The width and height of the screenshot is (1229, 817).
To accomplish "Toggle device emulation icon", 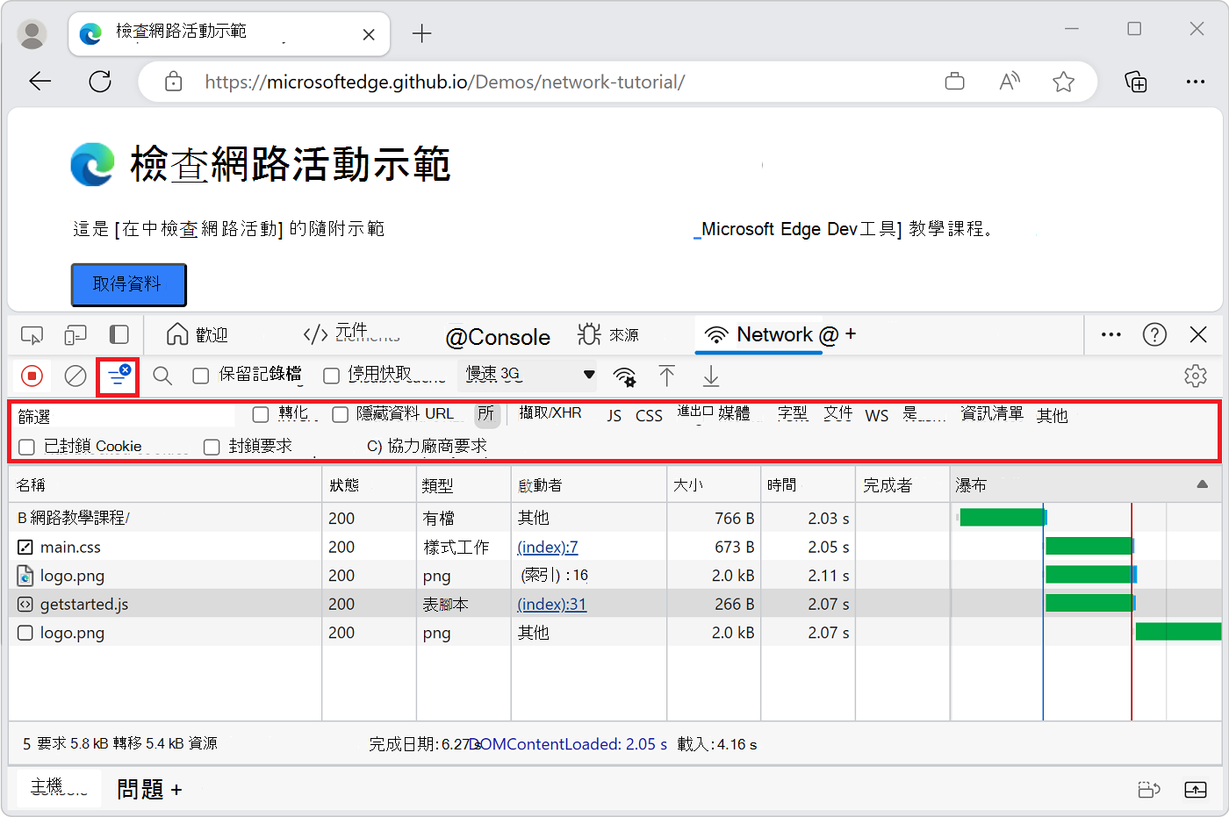I will click(75, 335).
